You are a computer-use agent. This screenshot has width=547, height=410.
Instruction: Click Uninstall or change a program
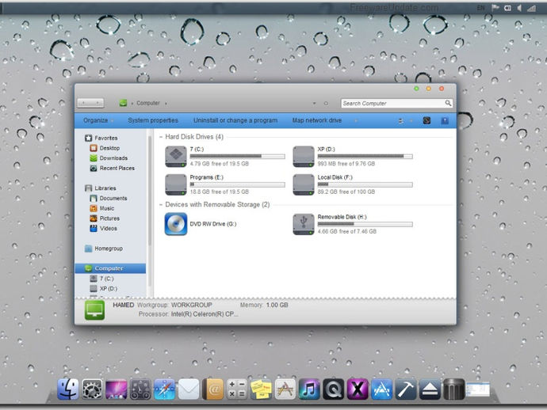point(235,120)
